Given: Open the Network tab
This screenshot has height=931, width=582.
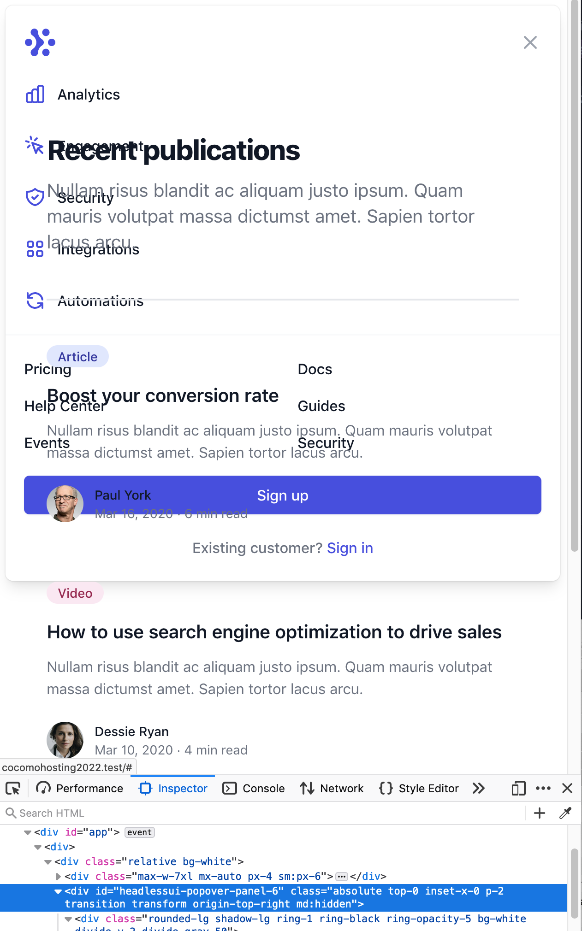Looking at the screenshot, I should [x=332, y=789].
